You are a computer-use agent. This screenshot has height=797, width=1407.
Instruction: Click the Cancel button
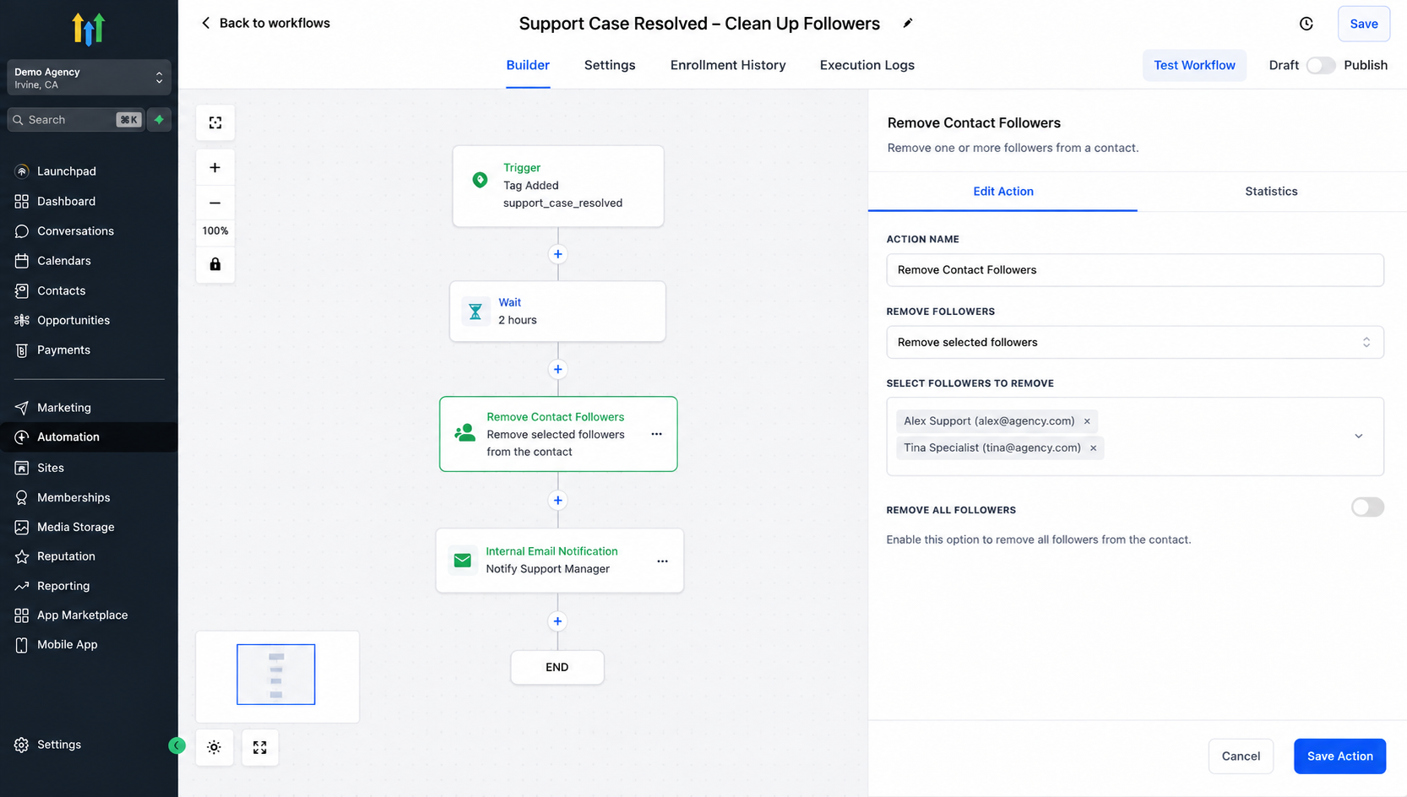[1241, 756]
